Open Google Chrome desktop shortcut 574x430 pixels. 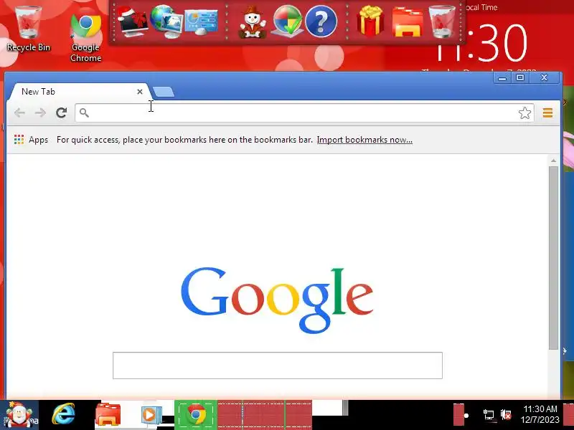pos(85,36)
